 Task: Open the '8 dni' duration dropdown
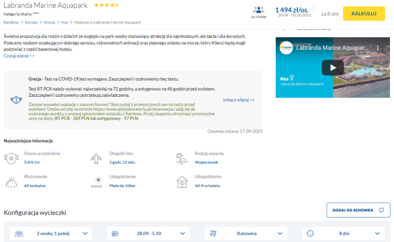point(343,234)
